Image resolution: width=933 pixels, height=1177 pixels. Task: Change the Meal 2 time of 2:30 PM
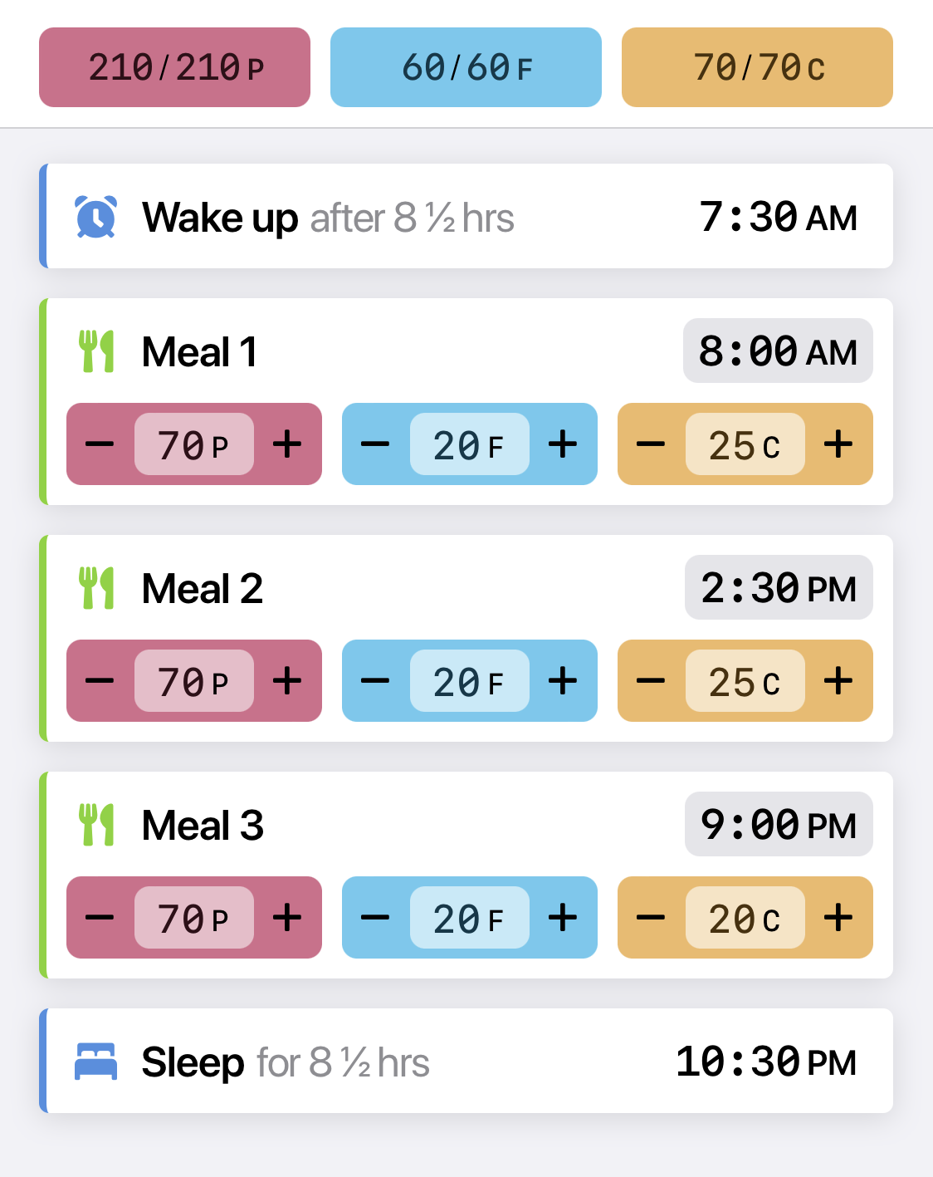pyautogui.click(x=779, y=587)
